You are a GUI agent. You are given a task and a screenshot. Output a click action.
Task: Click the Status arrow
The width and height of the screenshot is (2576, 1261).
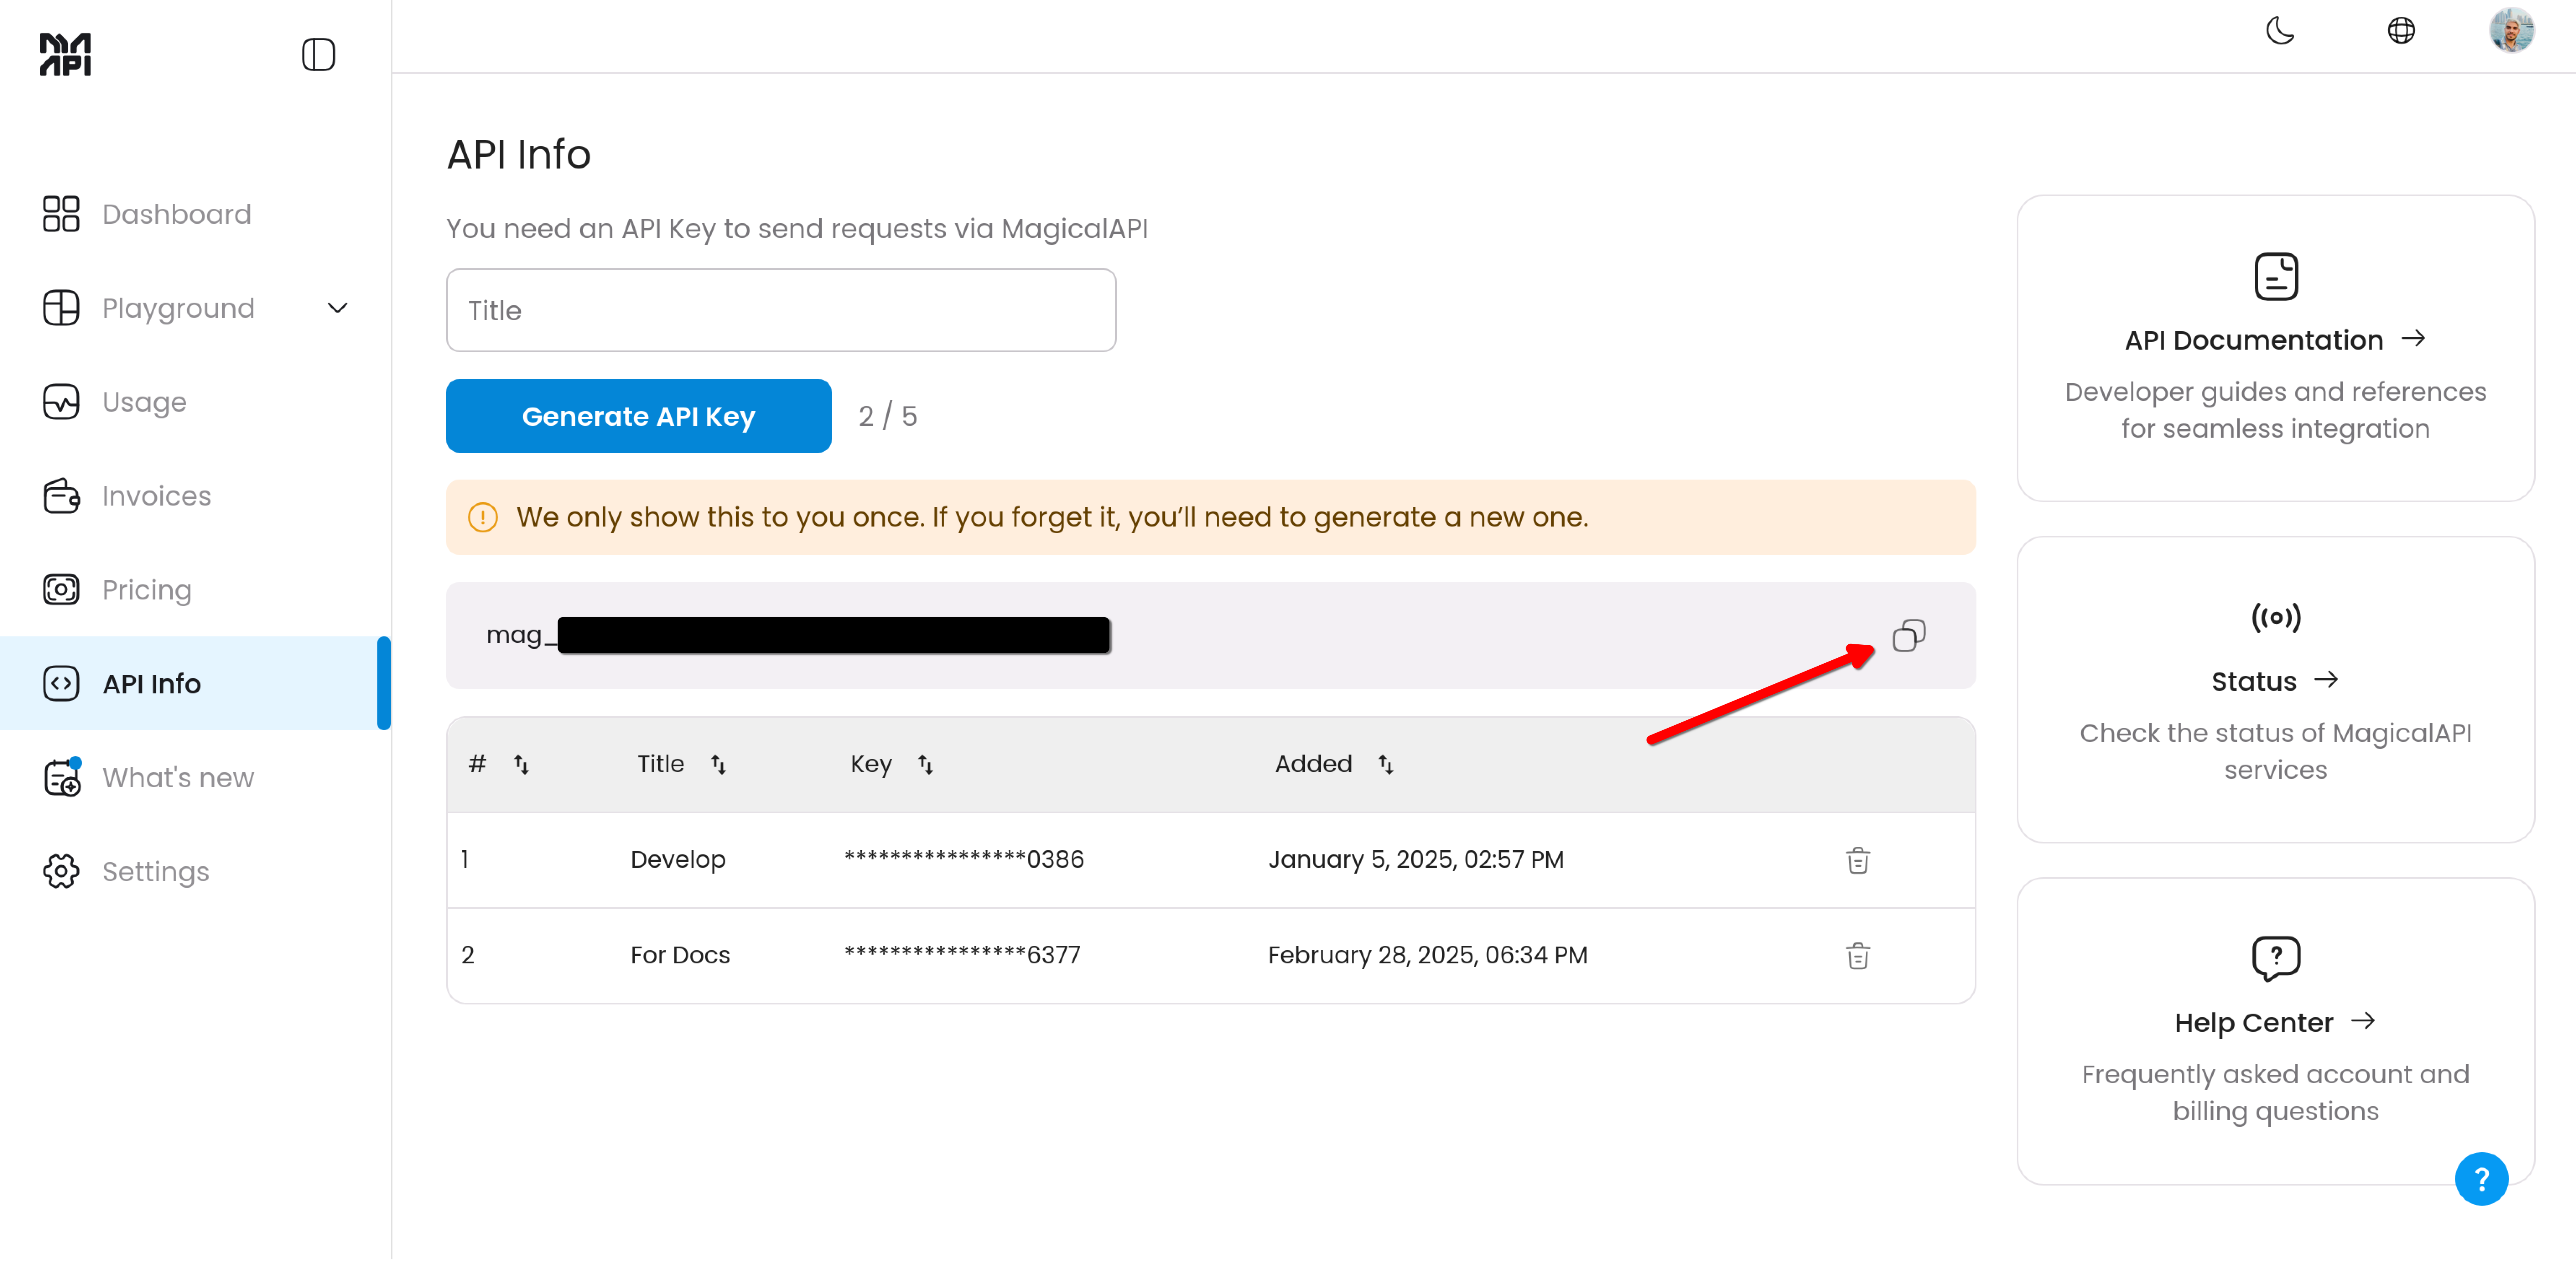point(2326,680)
